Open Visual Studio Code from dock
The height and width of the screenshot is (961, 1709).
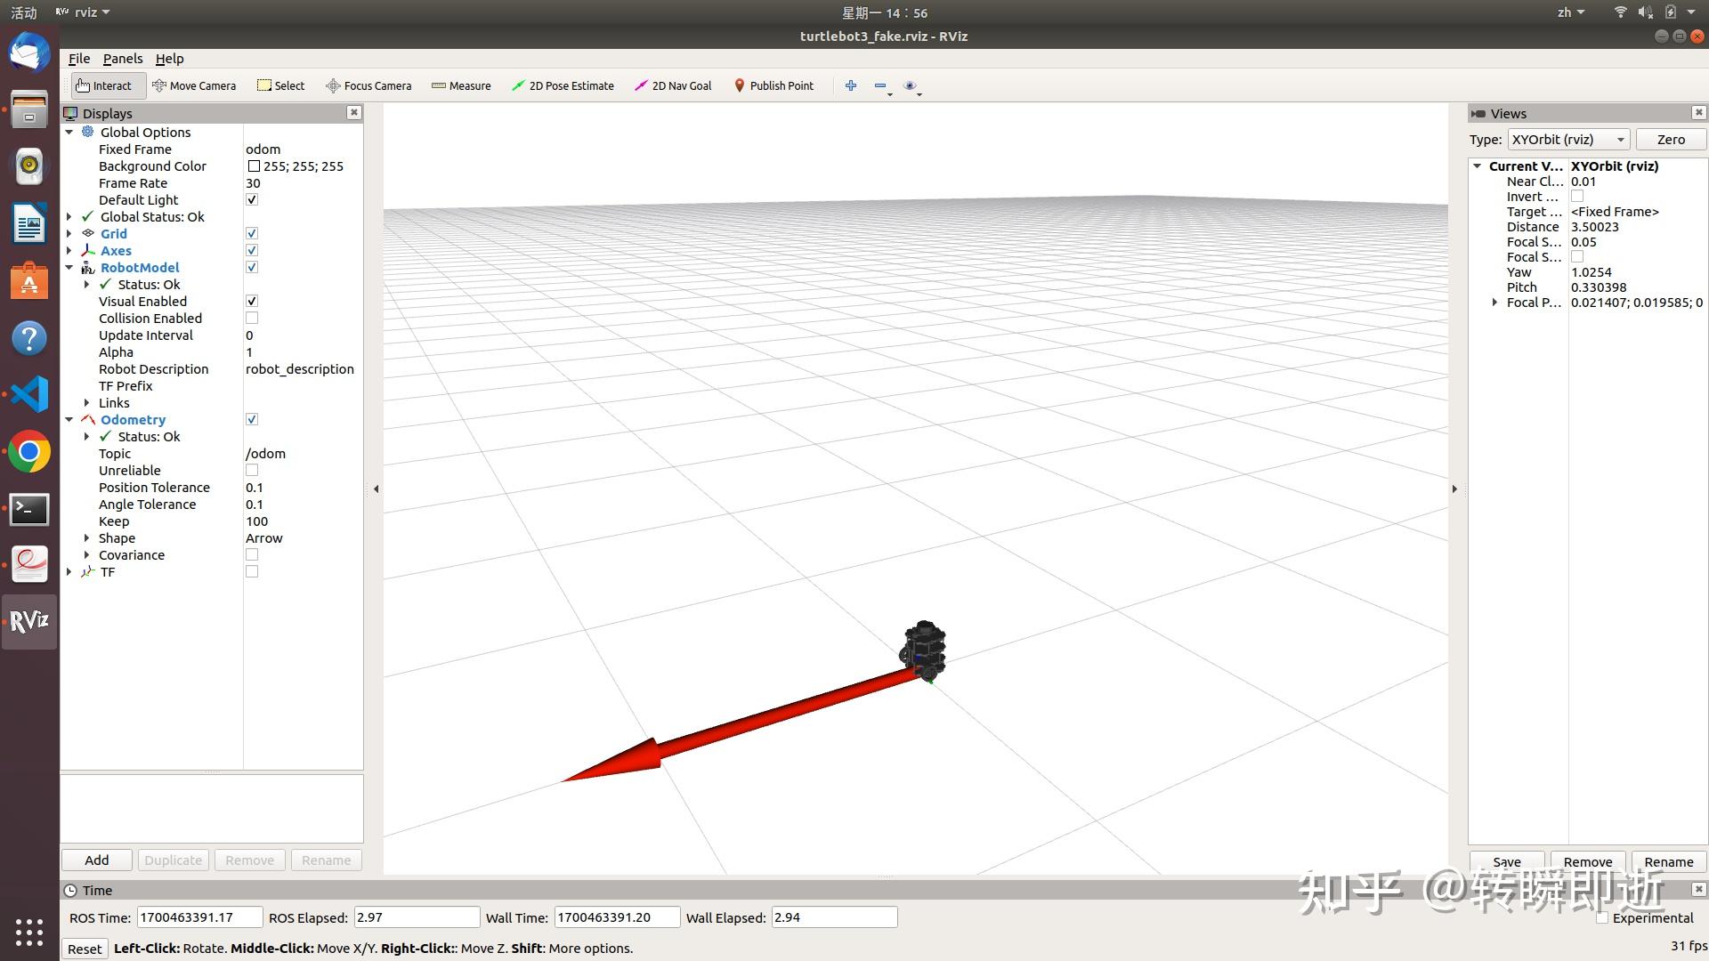pos(28,394)
